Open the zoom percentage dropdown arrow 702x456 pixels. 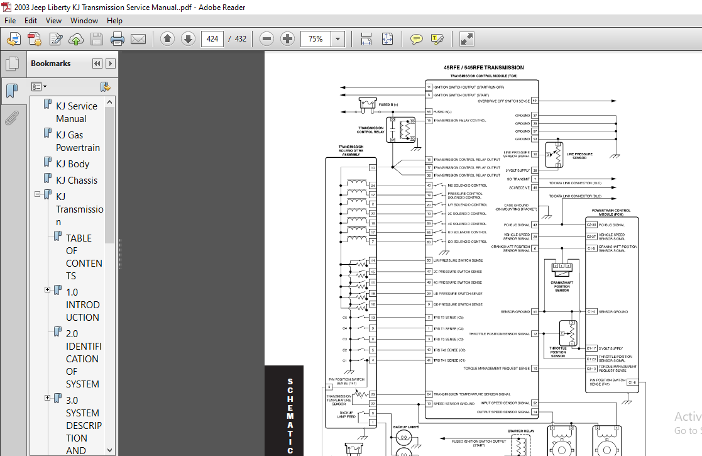click(337, 39)
